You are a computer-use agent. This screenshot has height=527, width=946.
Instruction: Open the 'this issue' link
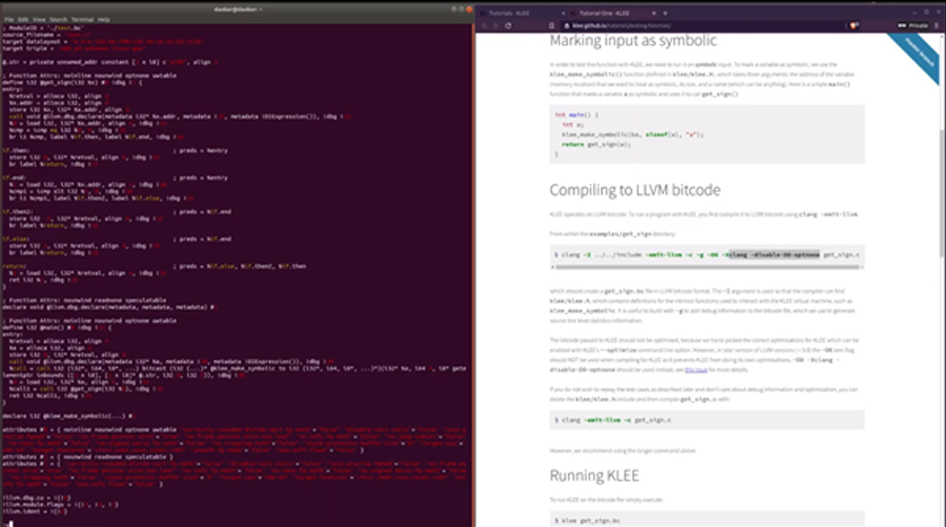tap(695, 370)
